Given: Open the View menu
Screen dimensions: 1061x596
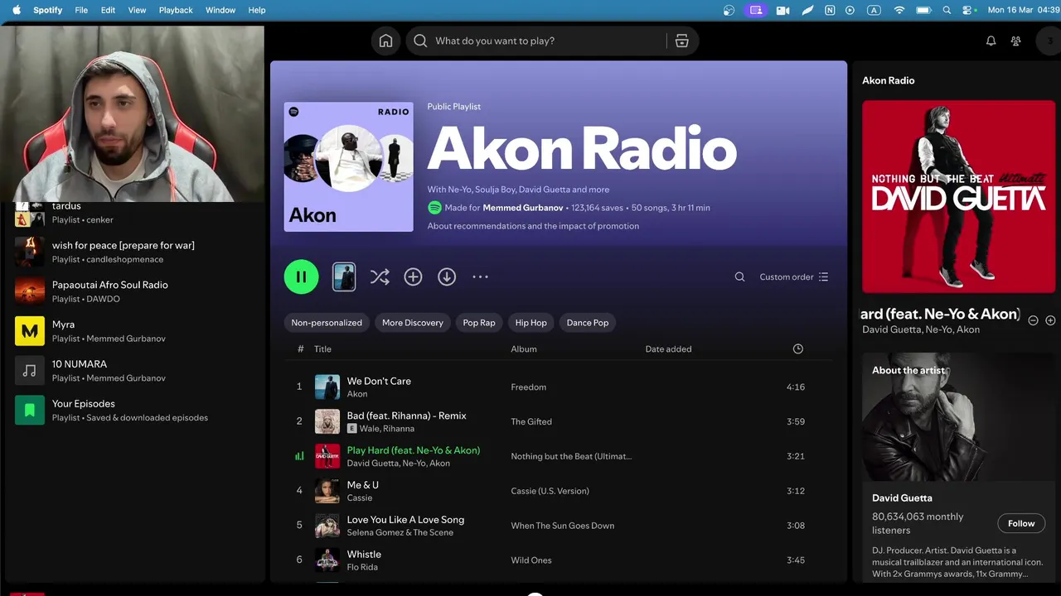Looking at the screenshot, I should [x=137, y=10].
